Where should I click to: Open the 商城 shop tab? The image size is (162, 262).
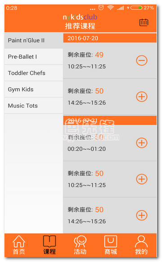[111, 245]
